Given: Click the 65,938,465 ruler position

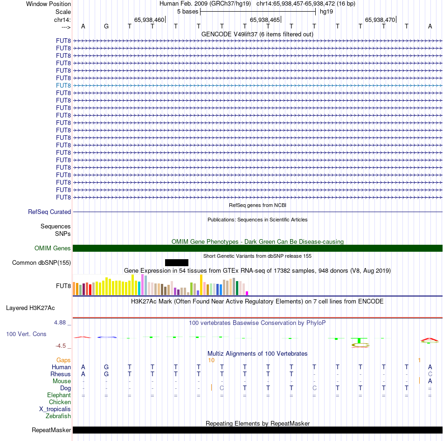Looking at the screenshot, I should (265, 20).
